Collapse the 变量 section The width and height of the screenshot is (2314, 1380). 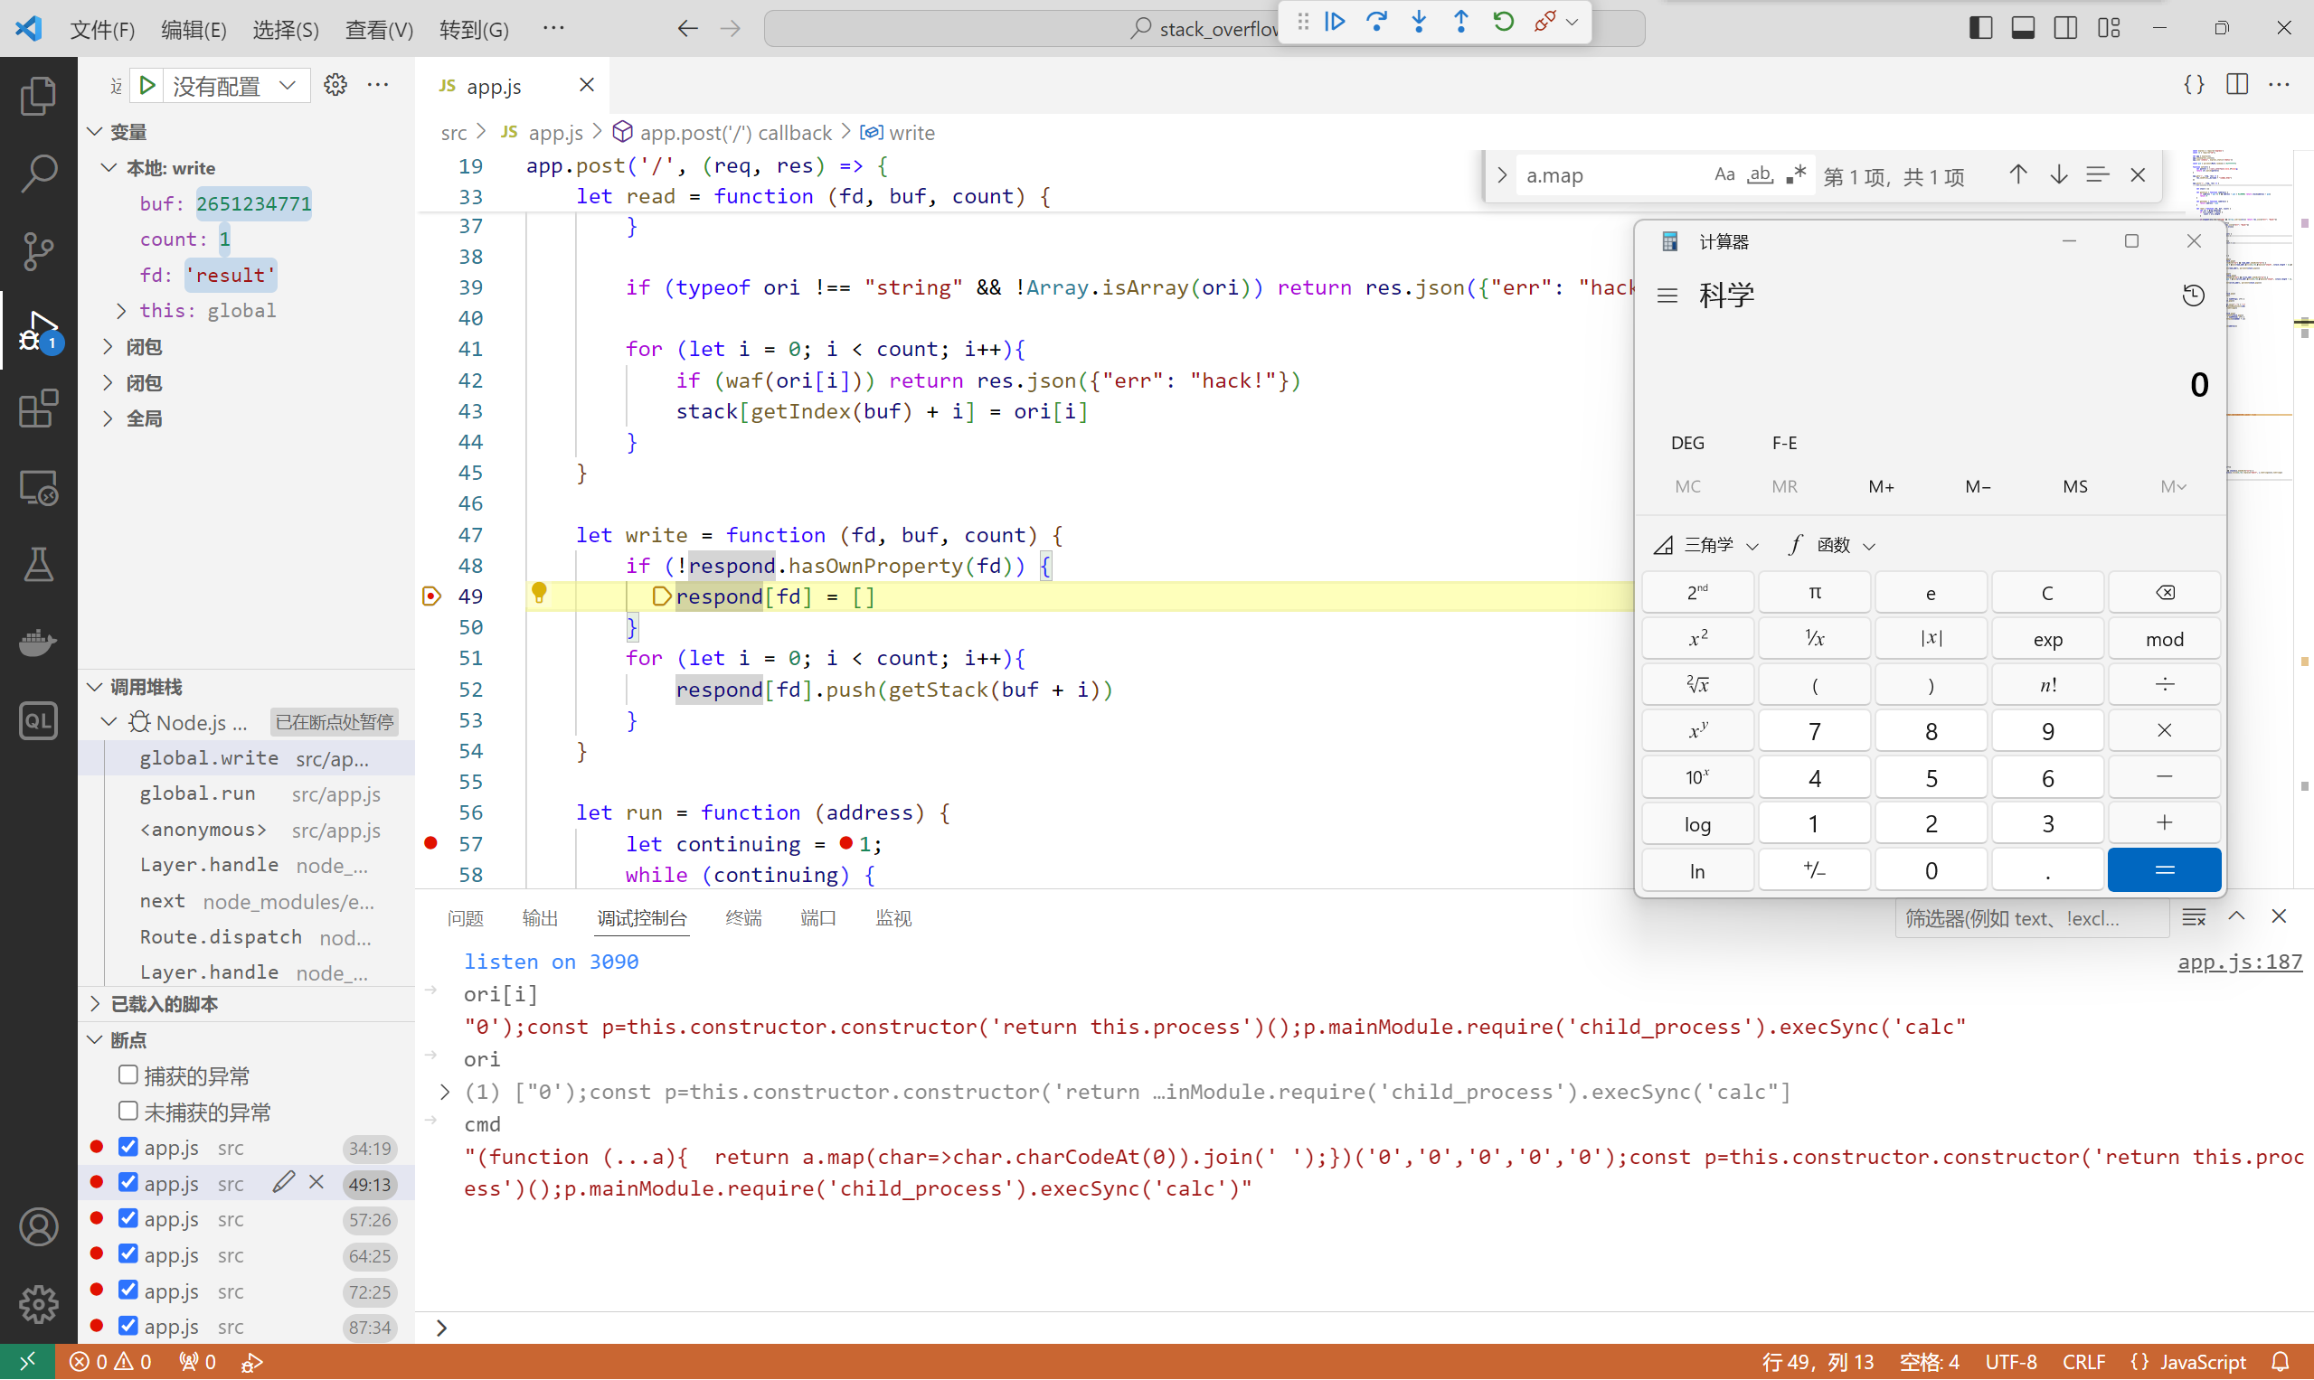[x=95, y=132]
